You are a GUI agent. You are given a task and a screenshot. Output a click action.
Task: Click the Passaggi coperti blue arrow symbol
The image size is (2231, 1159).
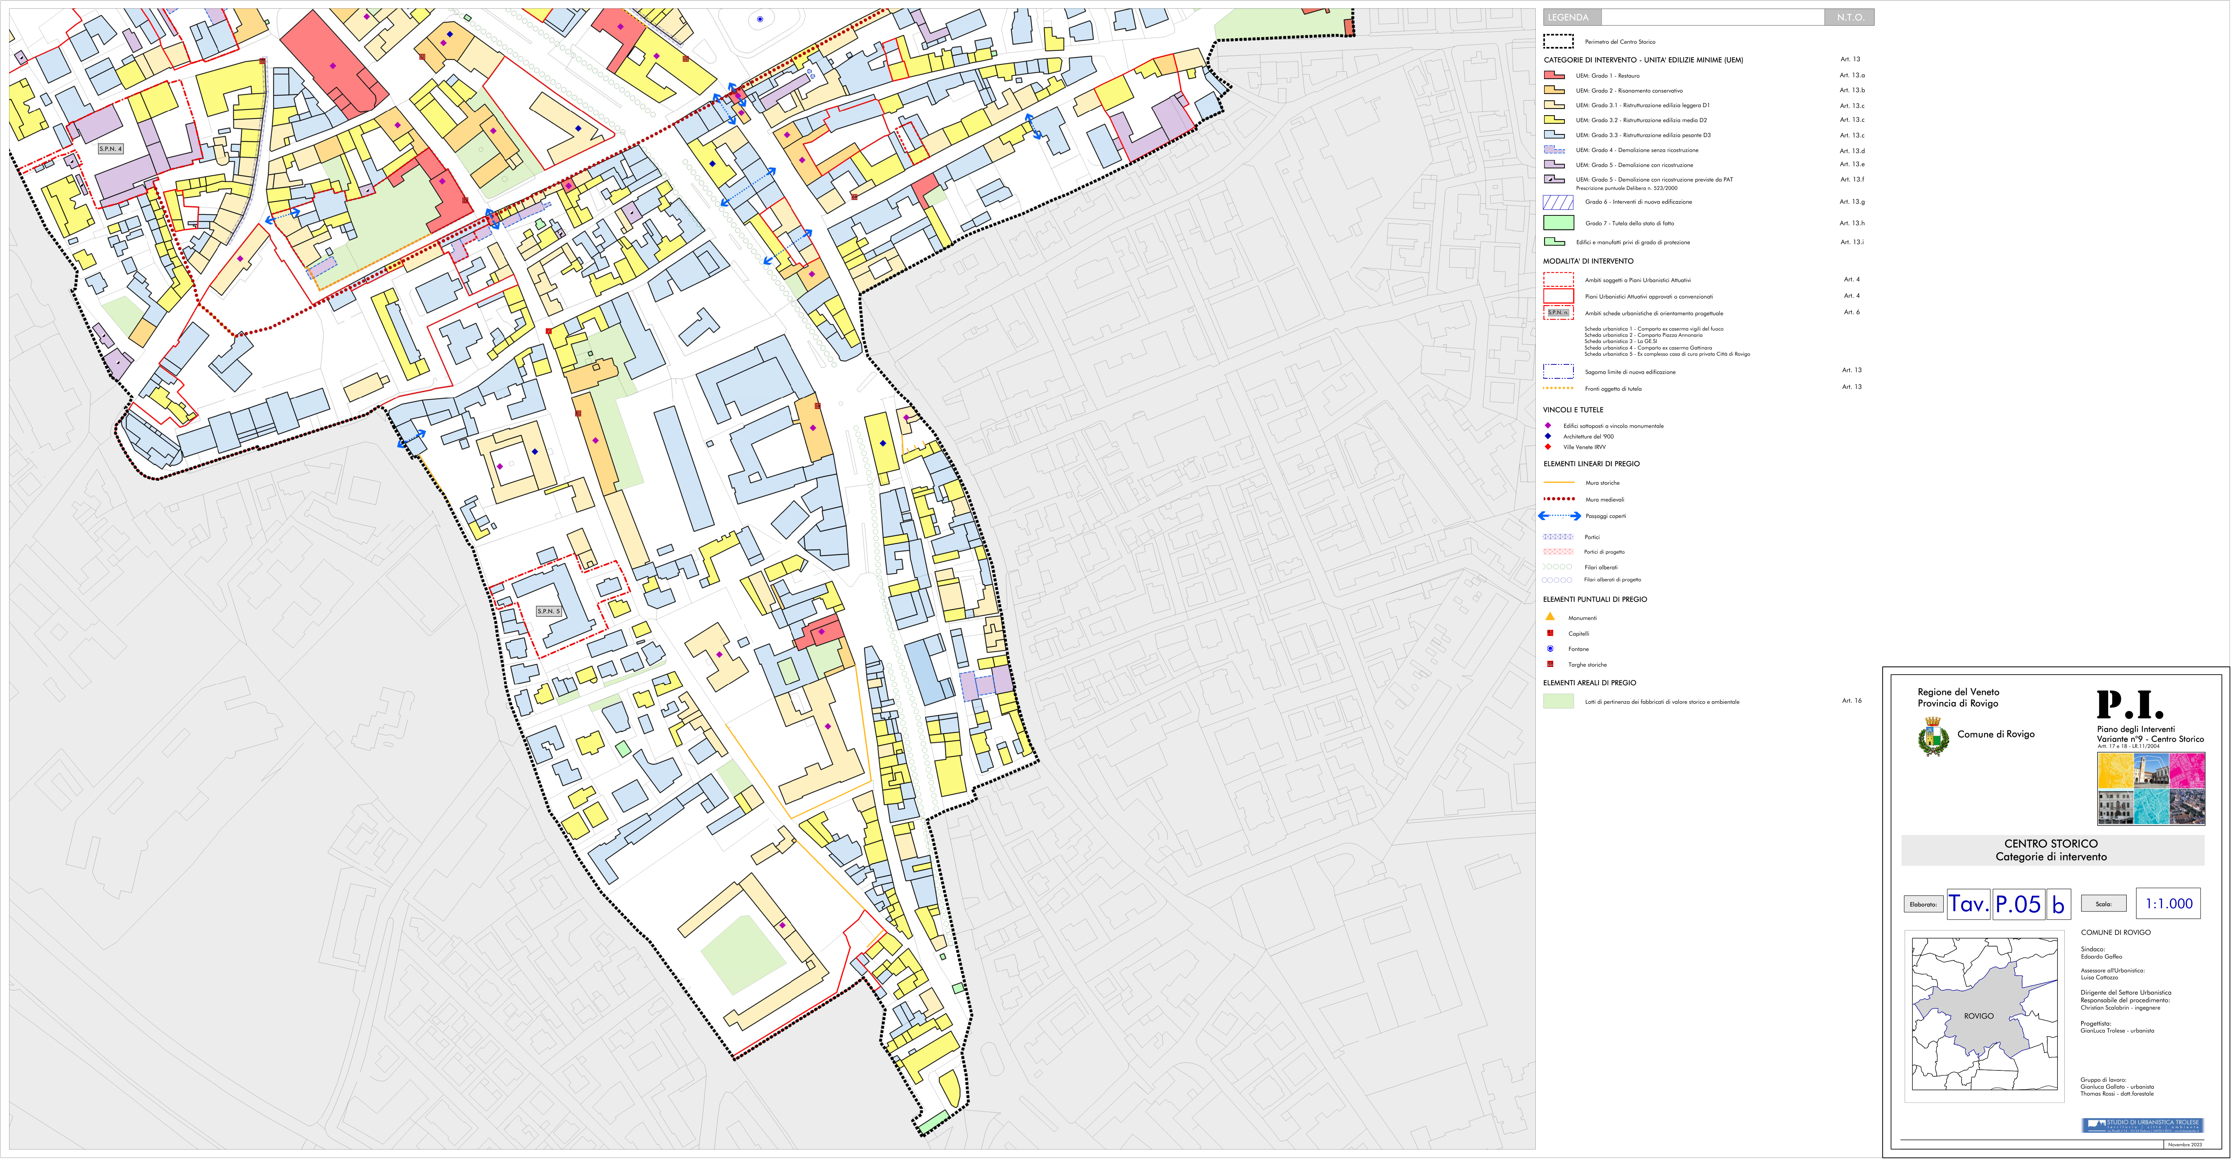click(x=1559, y=516)
